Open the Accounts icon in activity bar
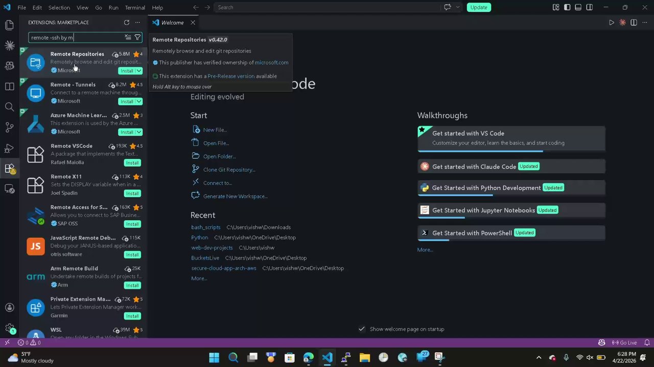The image size is (654, 367). pos(9,308)
